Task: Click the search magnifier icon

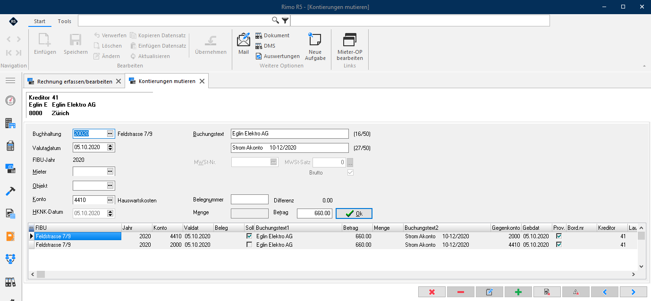Action: (x=276, y=20)
